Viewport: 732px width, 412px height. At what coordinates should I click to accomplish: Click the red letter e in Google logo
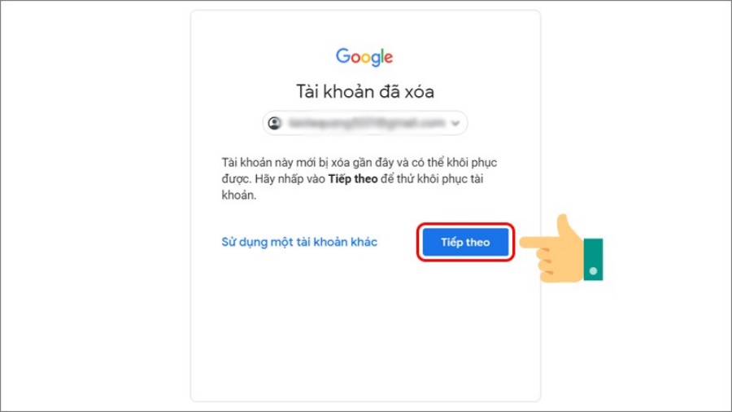pos(389,58)
